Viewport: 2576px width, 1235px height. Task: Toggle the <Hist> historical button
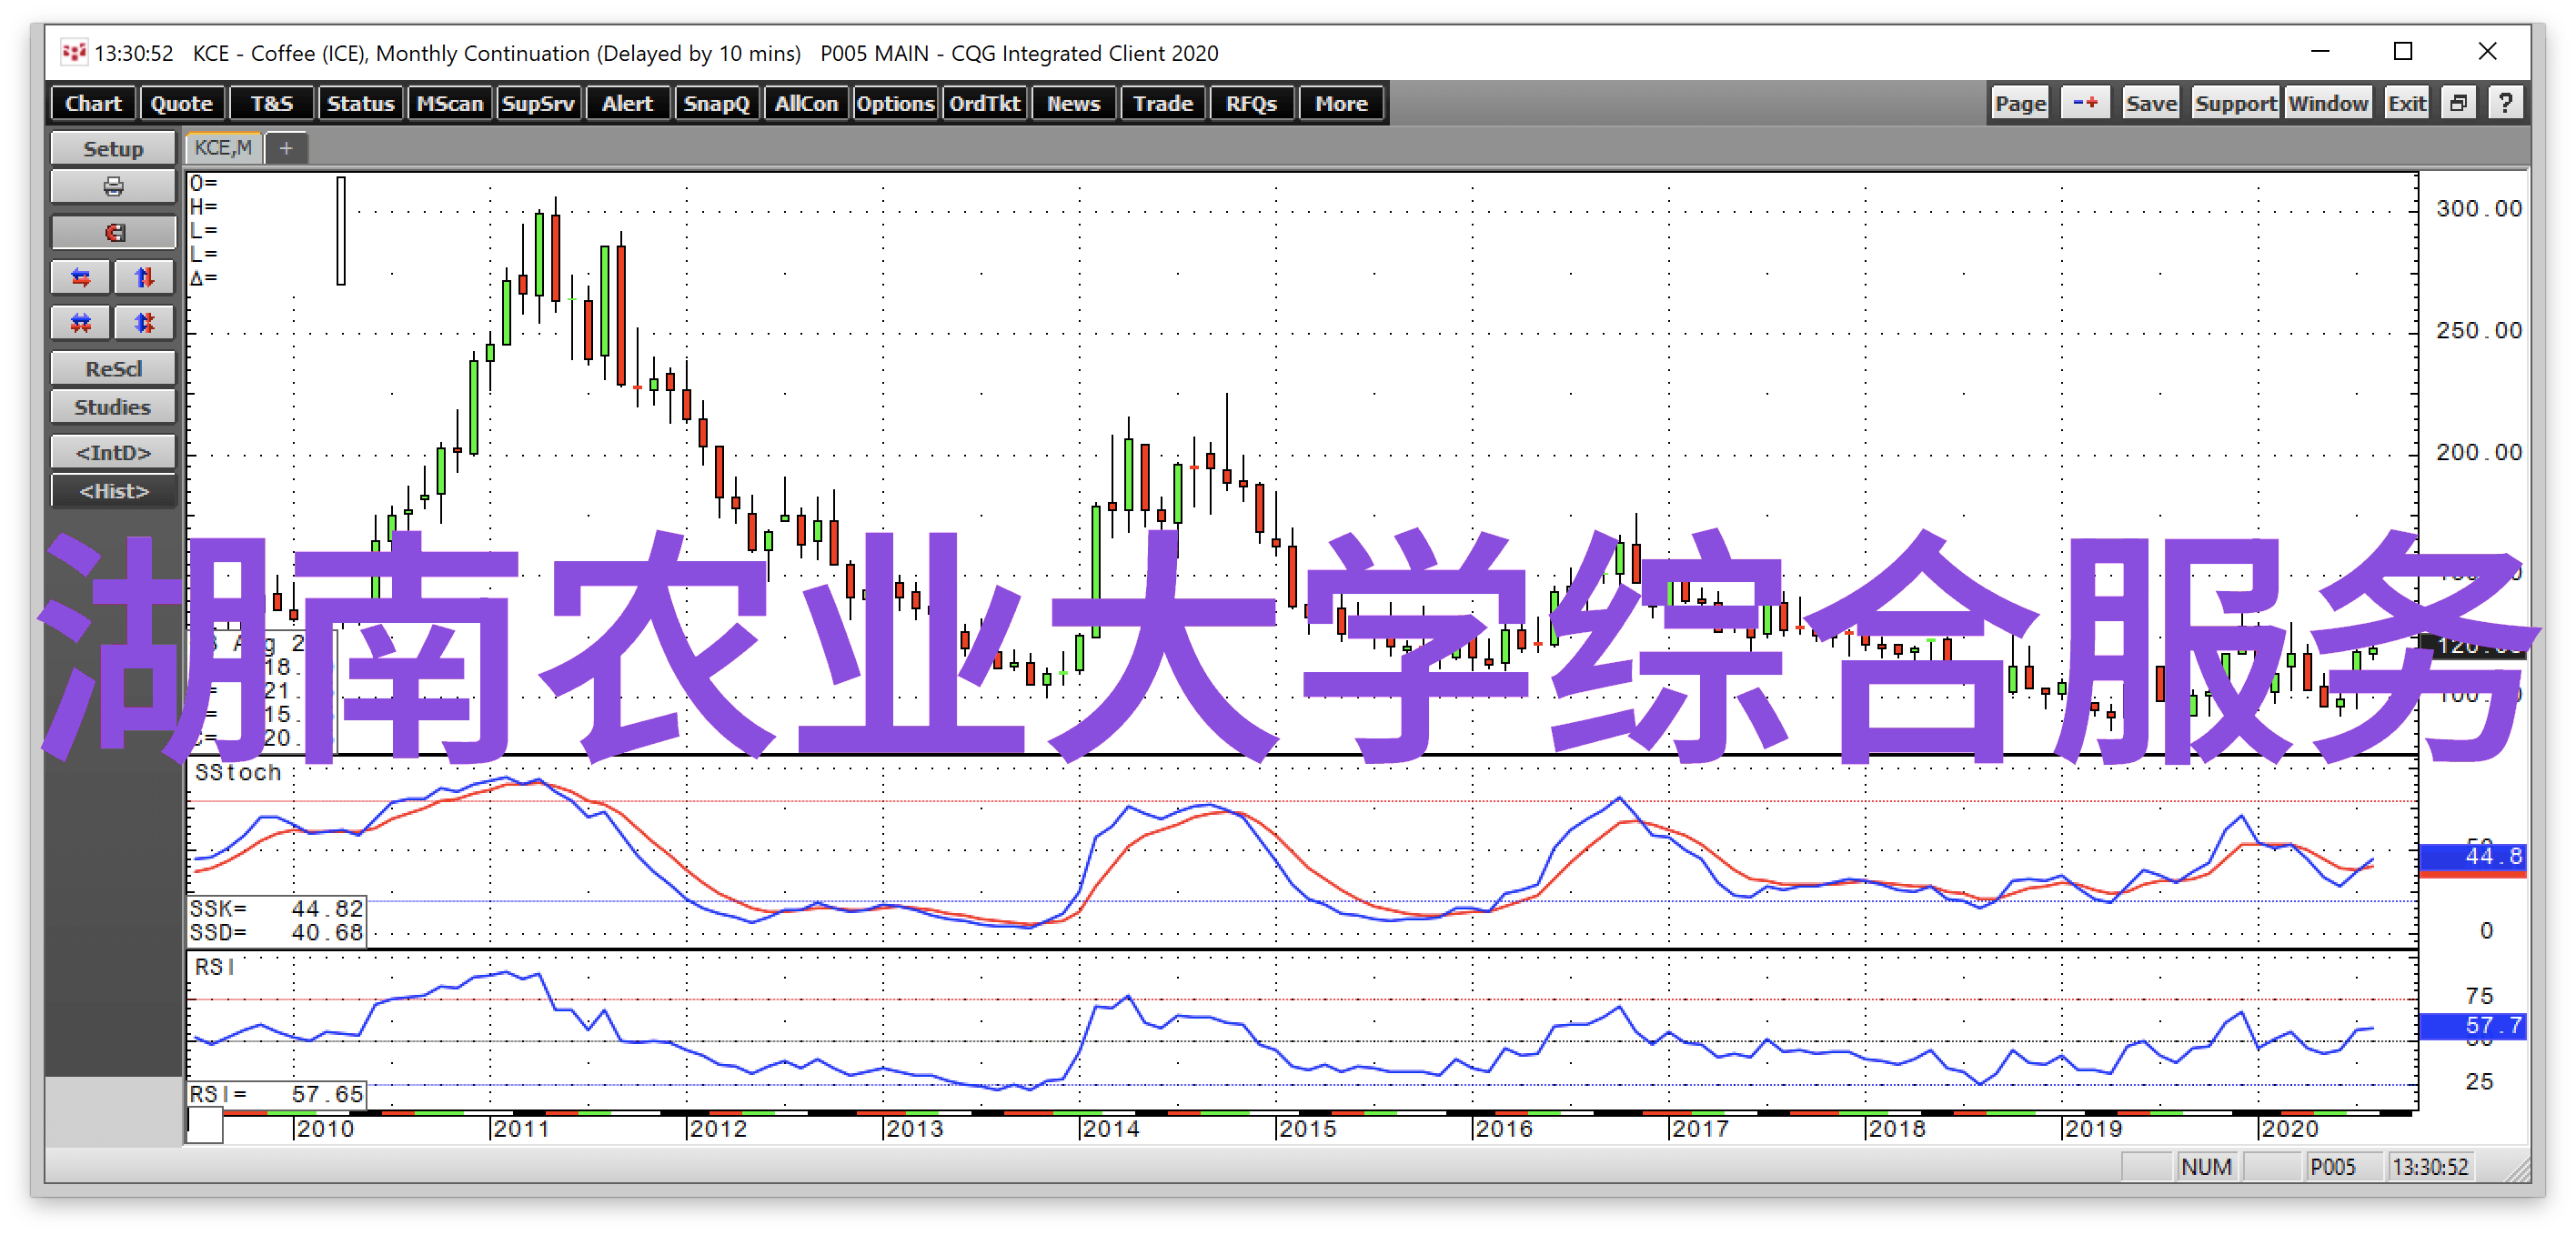(113, 491)
